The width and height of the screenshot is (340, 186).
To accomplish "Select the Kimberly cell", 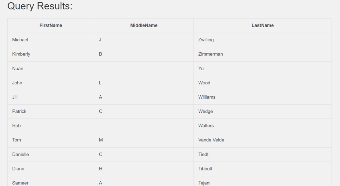I will [21, 54].
